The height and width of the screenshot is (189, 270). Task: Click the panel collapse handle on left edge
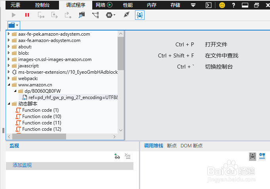tap(3, 130)
